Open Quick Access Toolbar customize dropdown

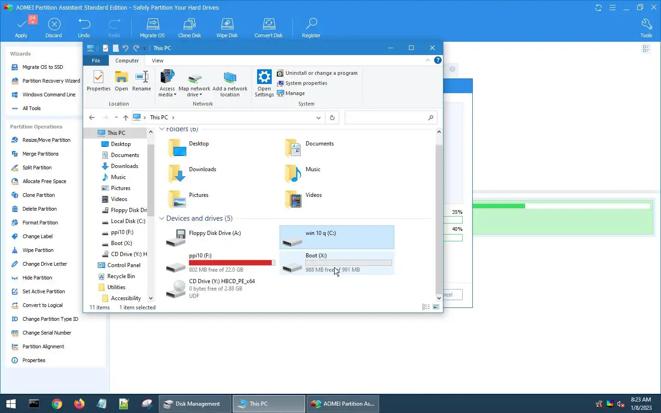(x=144, y=48)
